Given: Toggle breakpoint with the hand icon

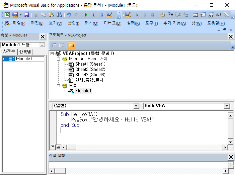Looking at the screenshot, I should coord(162,15).
